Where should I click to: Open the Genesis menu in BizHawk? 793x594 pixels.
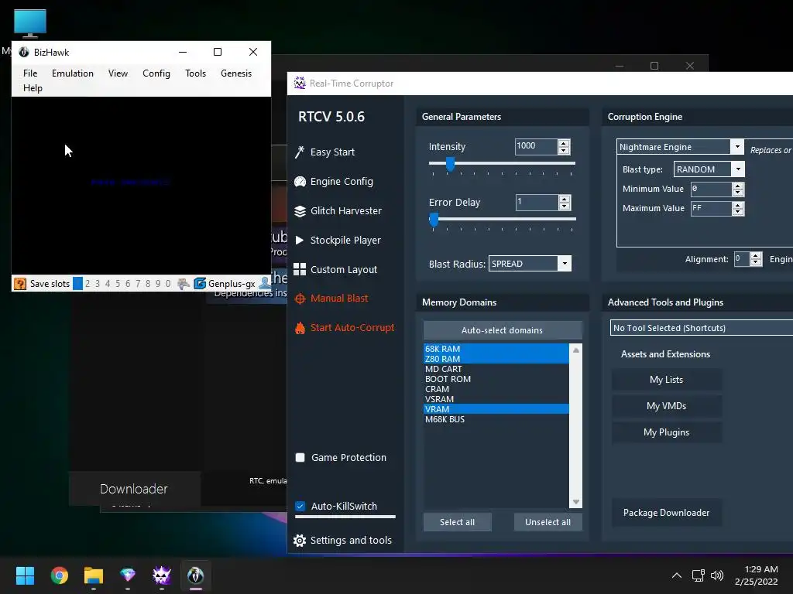[236, 73]
